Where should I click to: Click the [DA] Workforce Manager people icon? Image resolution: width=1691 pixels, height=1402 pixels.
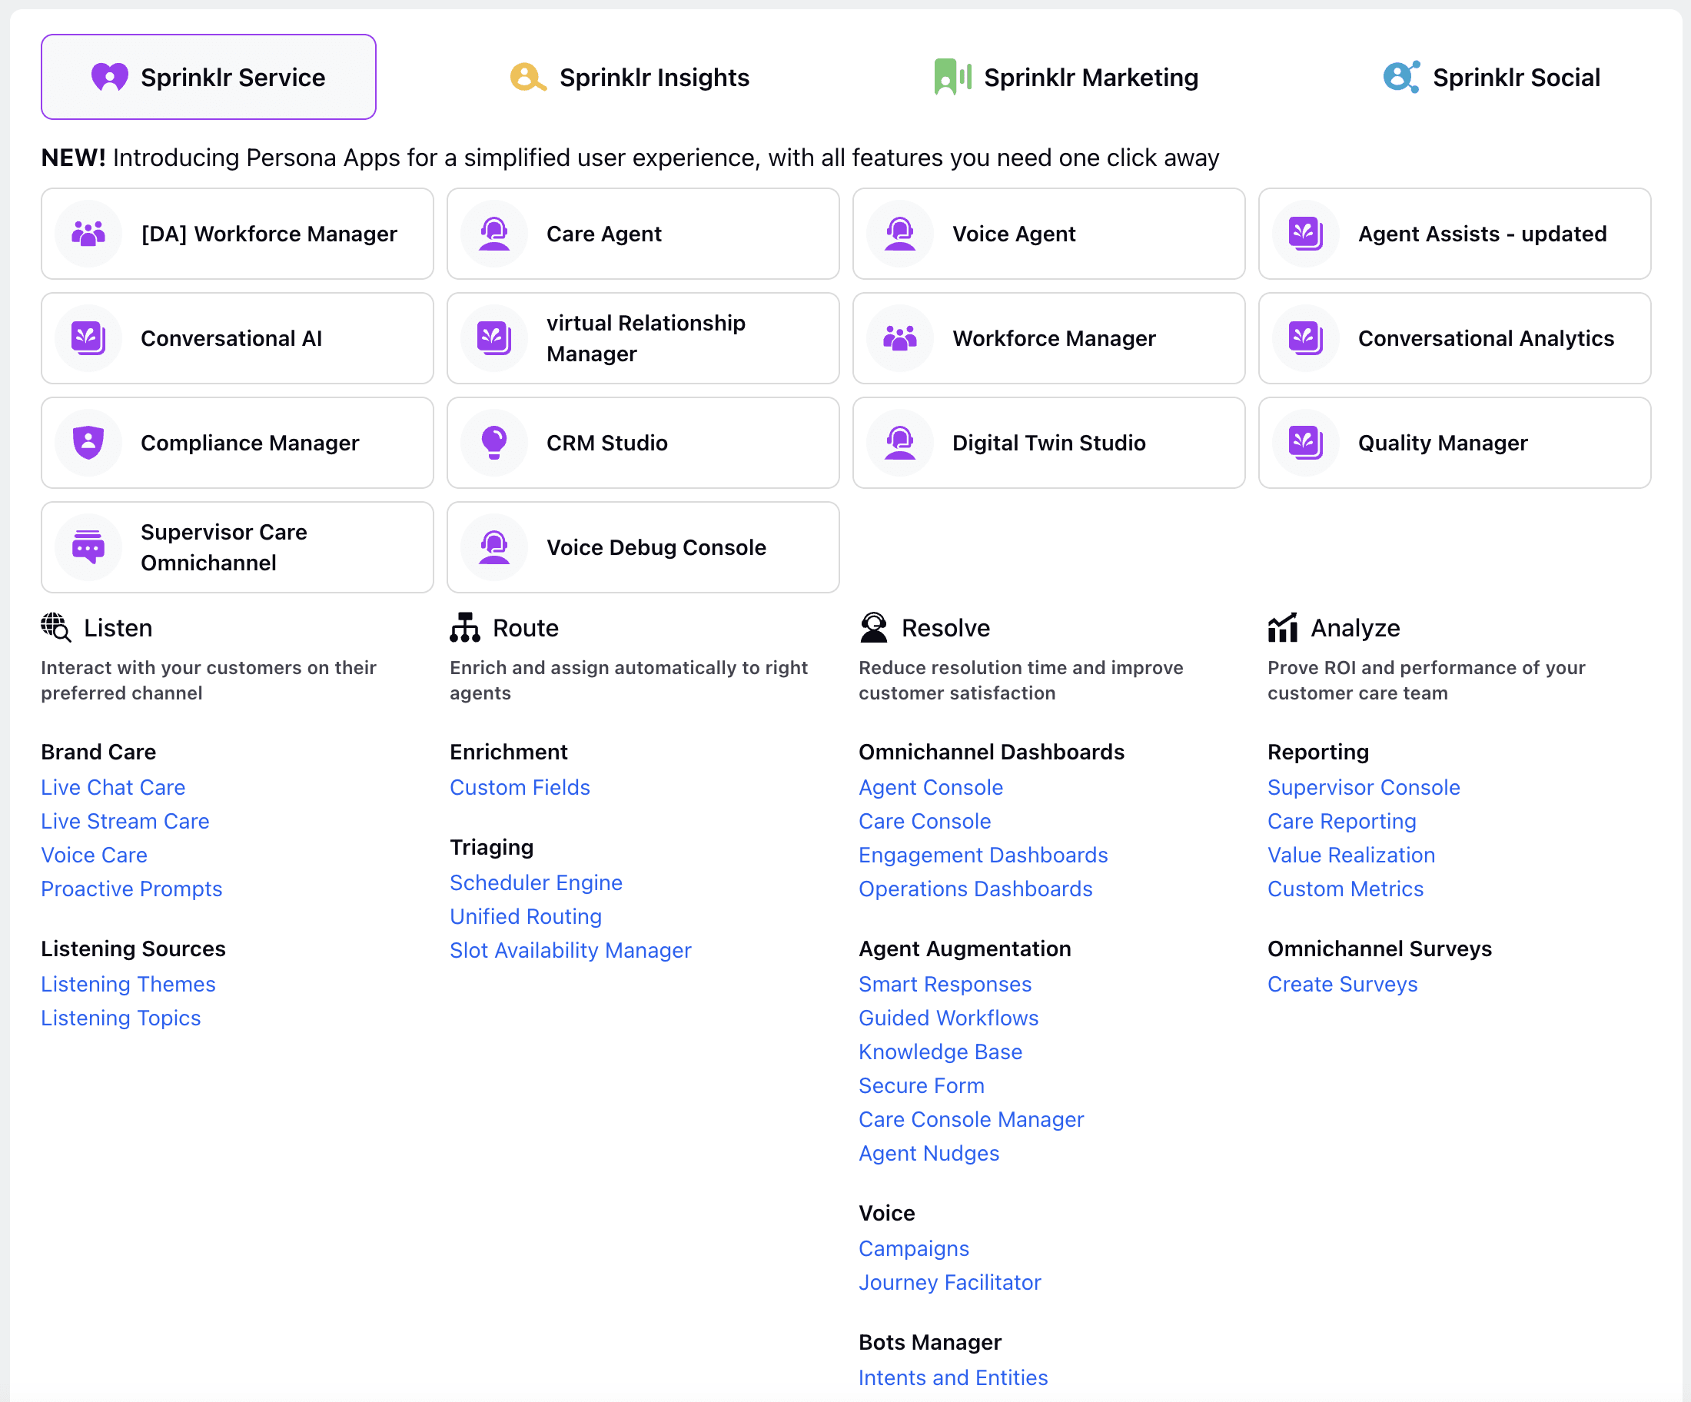coord(88,234)
